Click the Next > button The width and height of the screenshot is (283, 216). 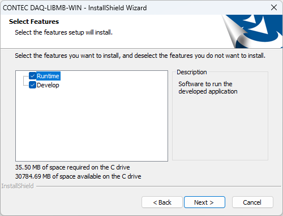click(x=204, y=202)
